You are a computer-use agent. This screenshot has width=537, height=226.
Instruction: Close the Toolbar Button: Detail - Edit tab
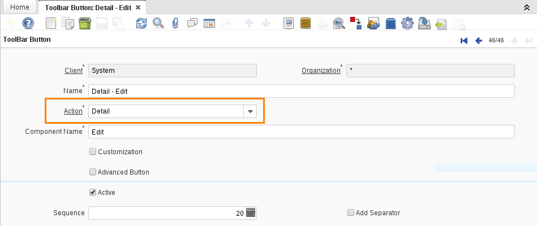click(x=138, y=7)
